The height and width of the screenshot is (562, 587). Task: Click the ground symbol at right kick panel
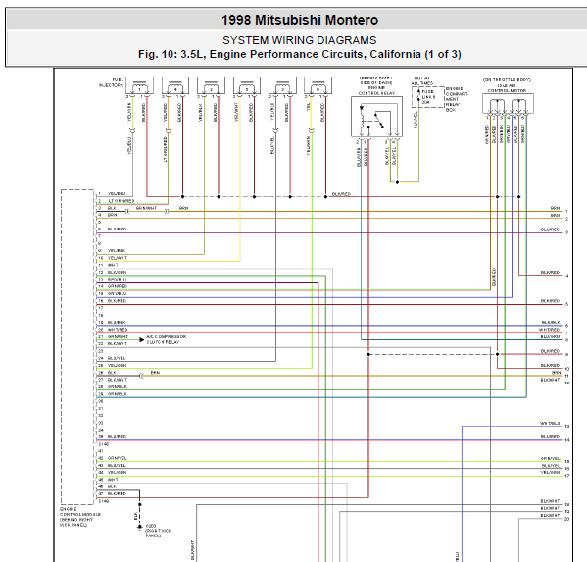pos(139,526)
